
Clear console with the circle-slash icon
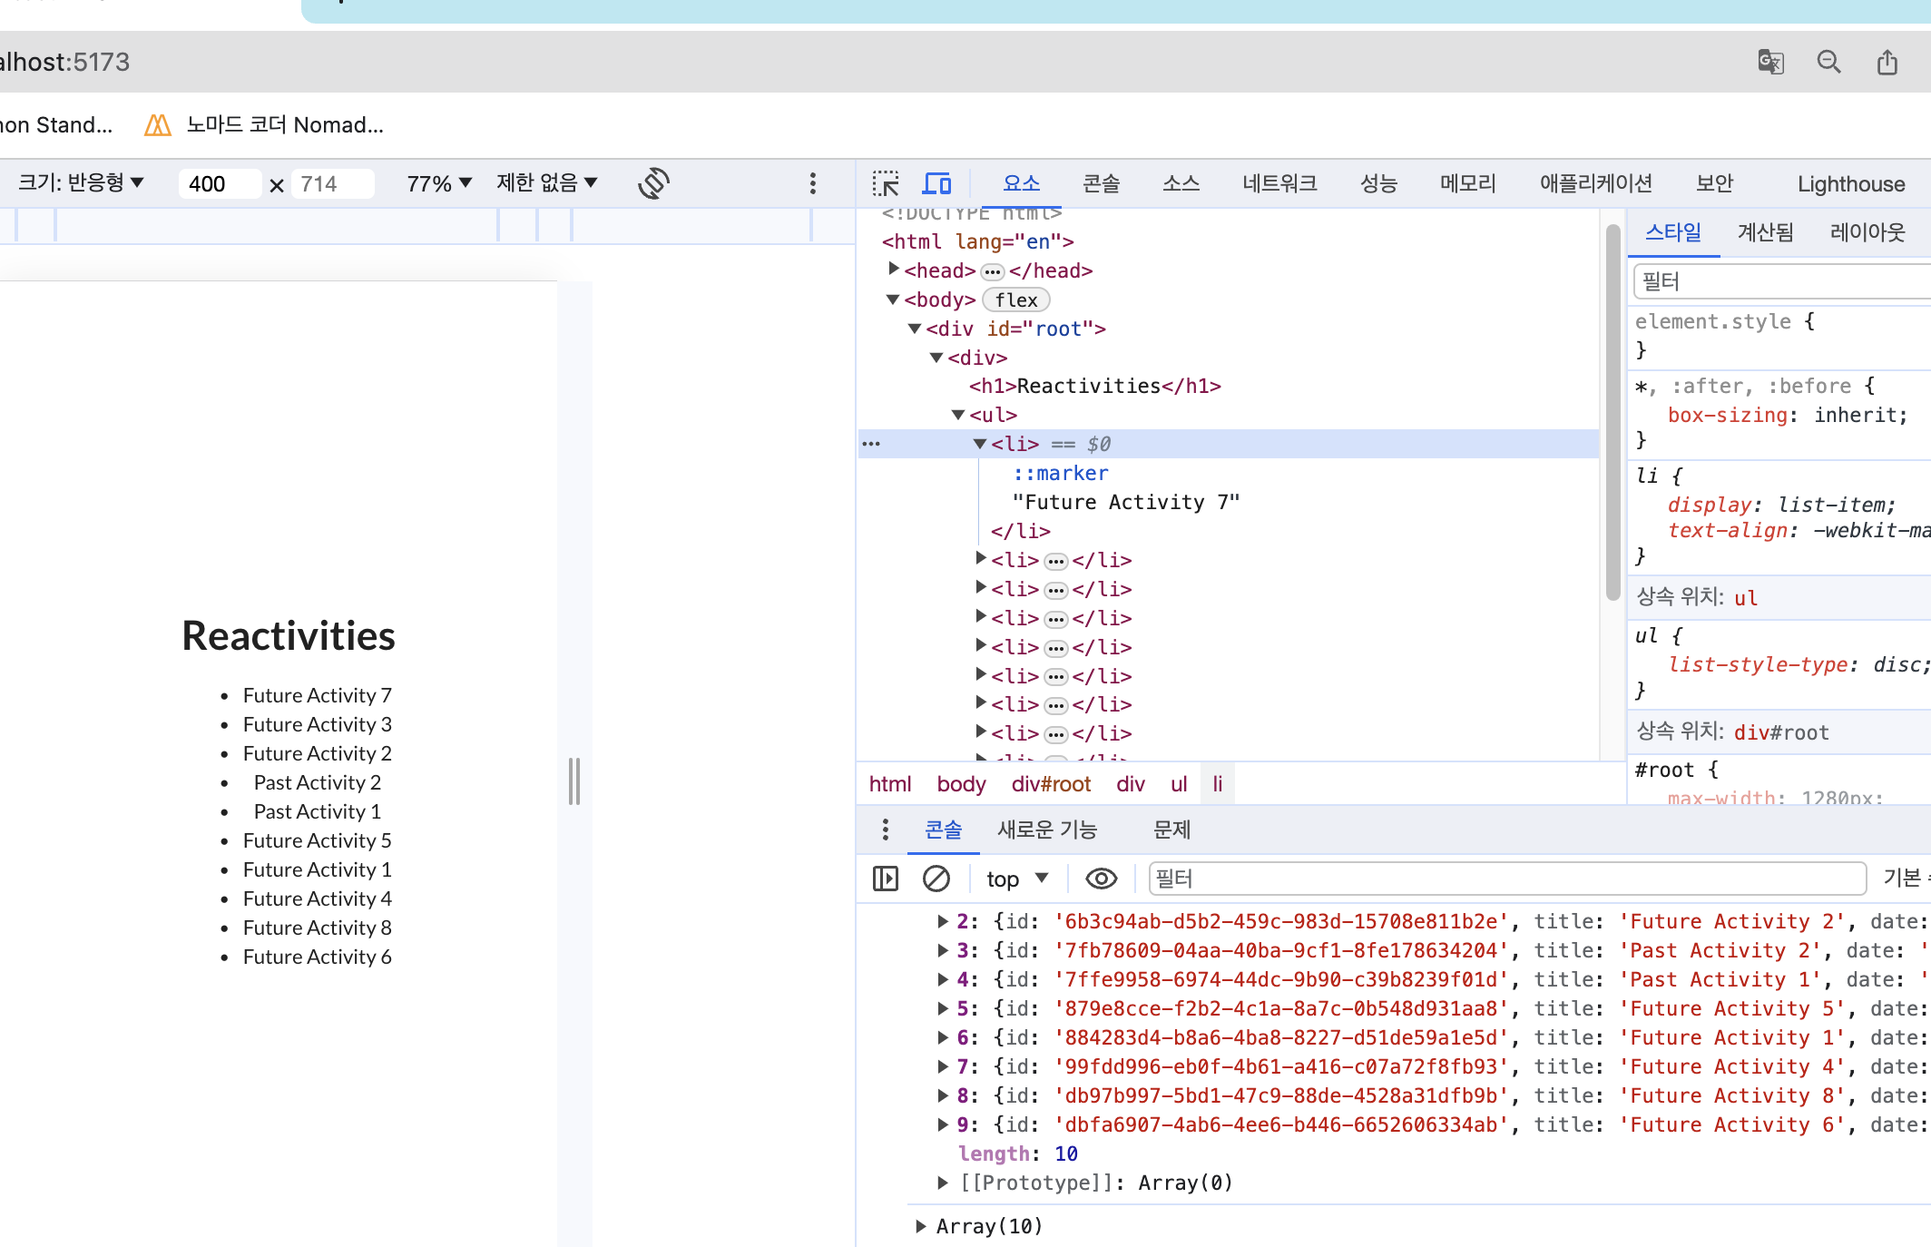(x=936, y=879)
